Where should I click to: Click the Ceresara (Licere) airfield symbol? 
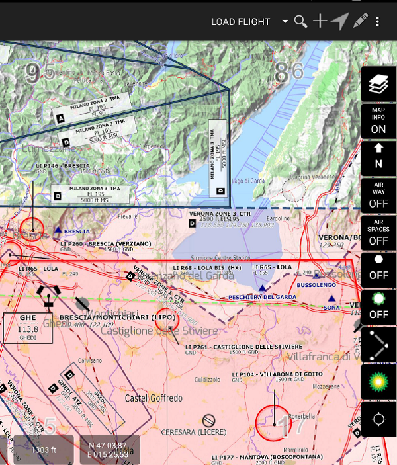click(210, 420)
